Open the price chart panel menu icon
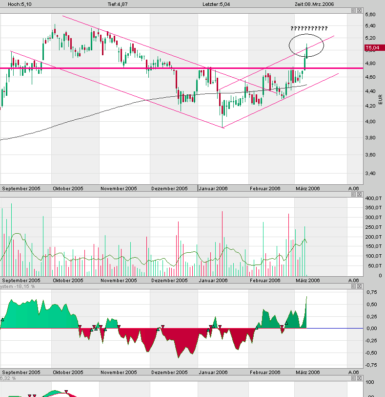Screen dimensions: 385x397 pyautogui.click(x=353, y=10)
